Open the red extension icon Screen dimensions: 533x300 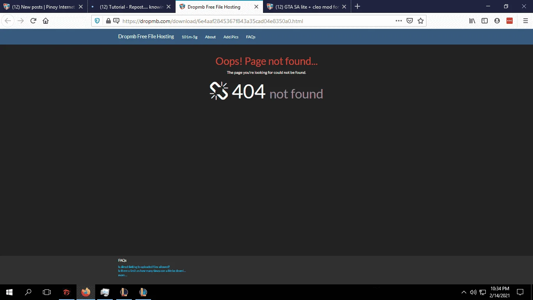[x=510, y=21]
